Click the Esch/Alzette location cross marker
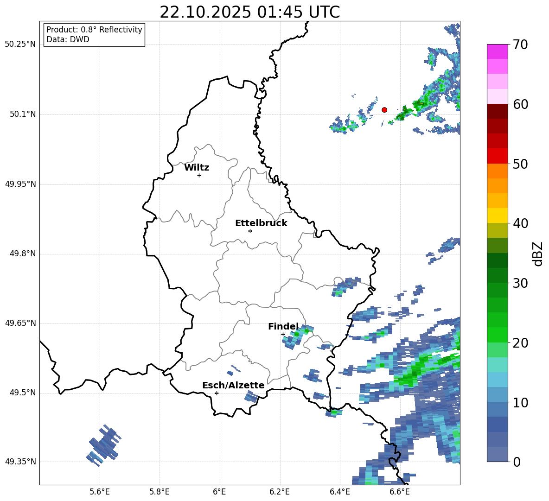The image size is (549, 501). (x=217, y=393)
